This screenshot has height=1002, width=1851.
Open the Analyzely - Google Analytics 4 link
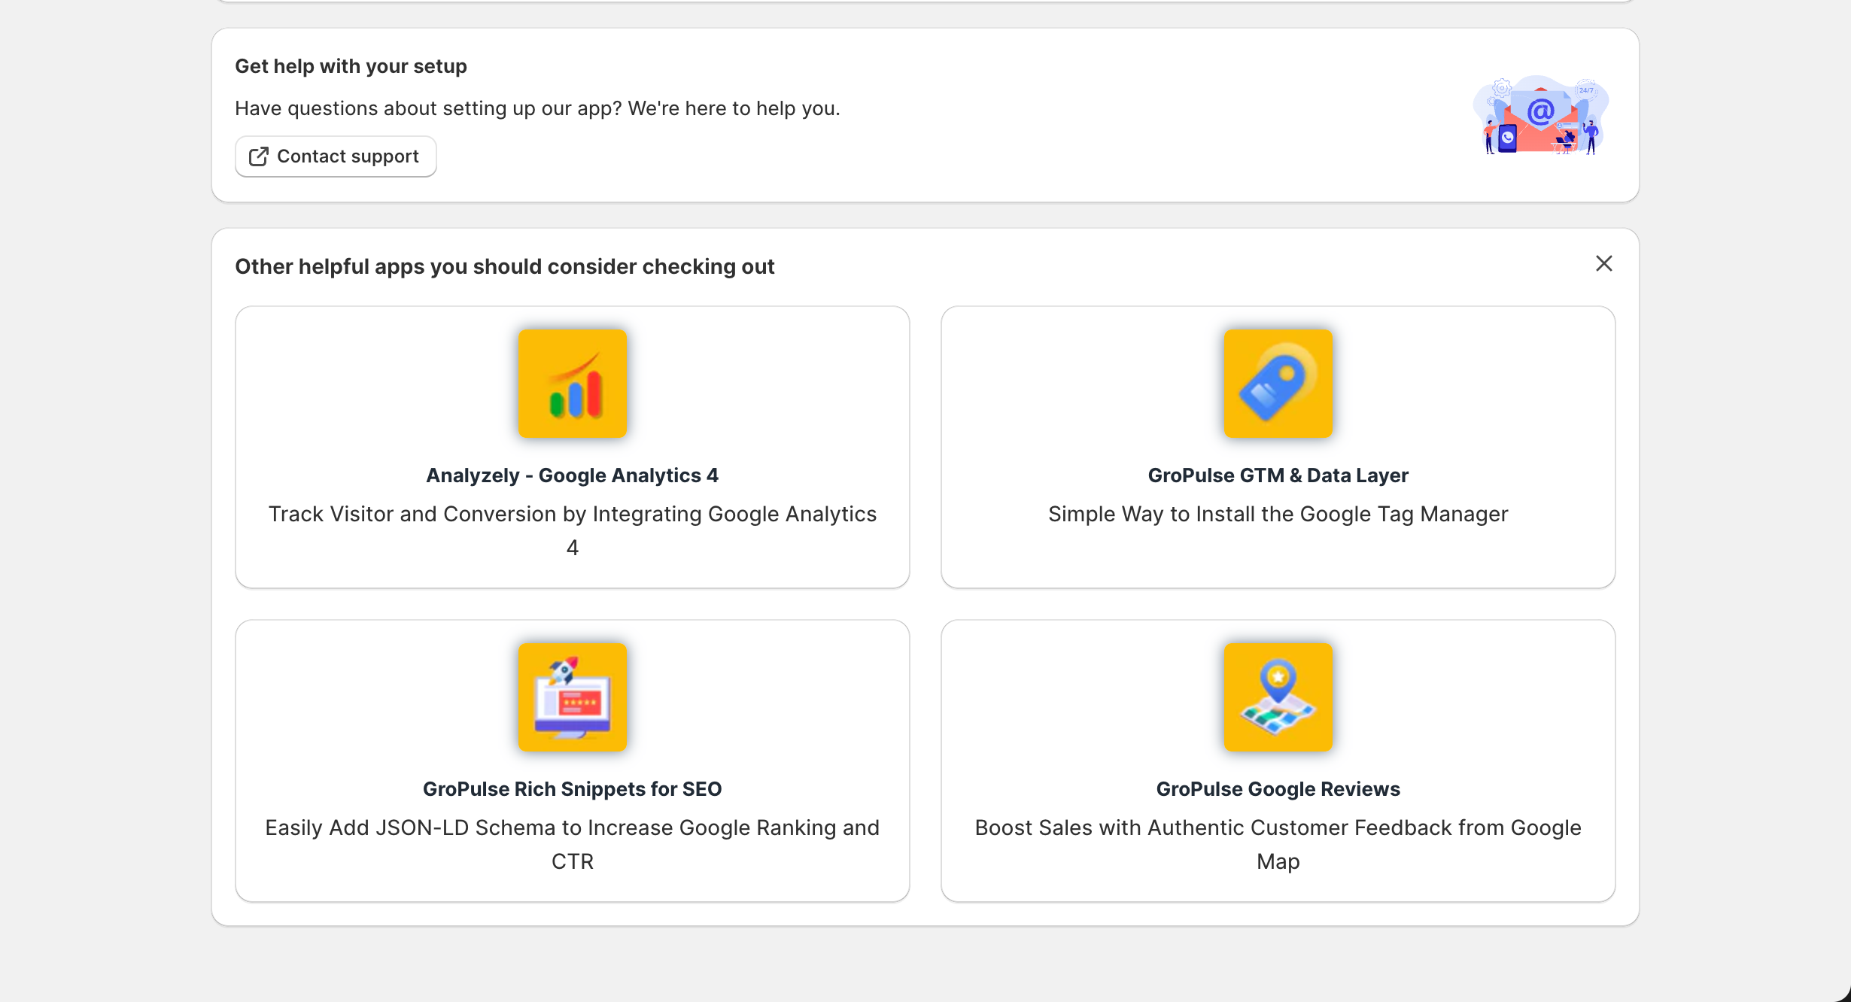[572, 475]
